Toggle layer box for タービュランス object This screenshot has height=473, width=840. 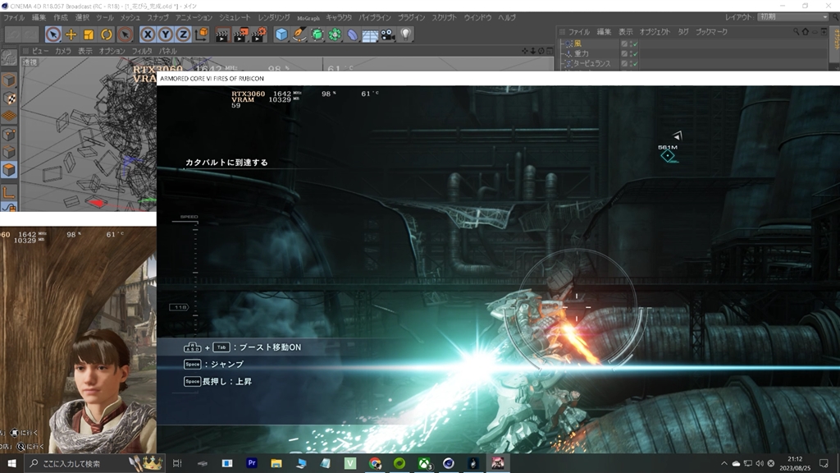pos(624,63)
